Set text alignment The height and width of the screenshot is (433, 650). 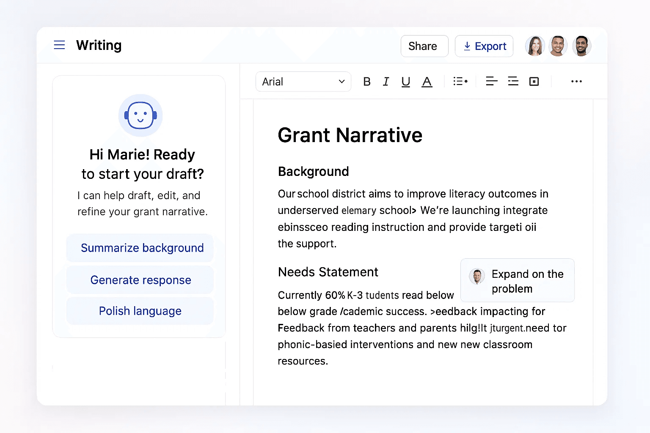pyautogui.click(x=492, y=81)
